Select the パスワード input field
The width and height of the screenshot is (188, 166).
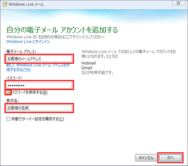tap(39, 85)
